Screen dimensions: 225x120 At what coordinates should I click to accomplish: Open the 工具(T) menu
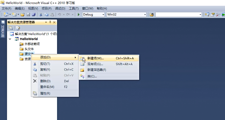pos(74,9)
